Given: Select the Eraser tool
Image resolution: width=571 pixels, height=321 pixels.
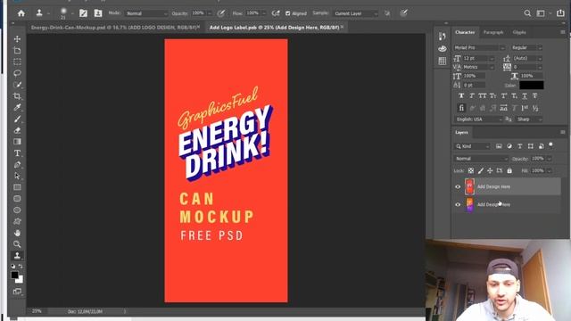Looking at the screenshot, I should pyautogui.click(x=17, y=130).
